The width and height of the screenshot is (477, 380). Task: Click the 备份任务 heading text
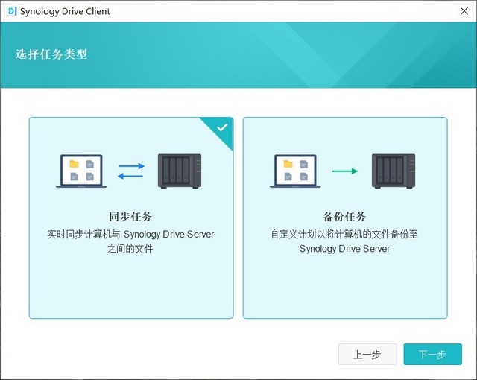[344, 216]
